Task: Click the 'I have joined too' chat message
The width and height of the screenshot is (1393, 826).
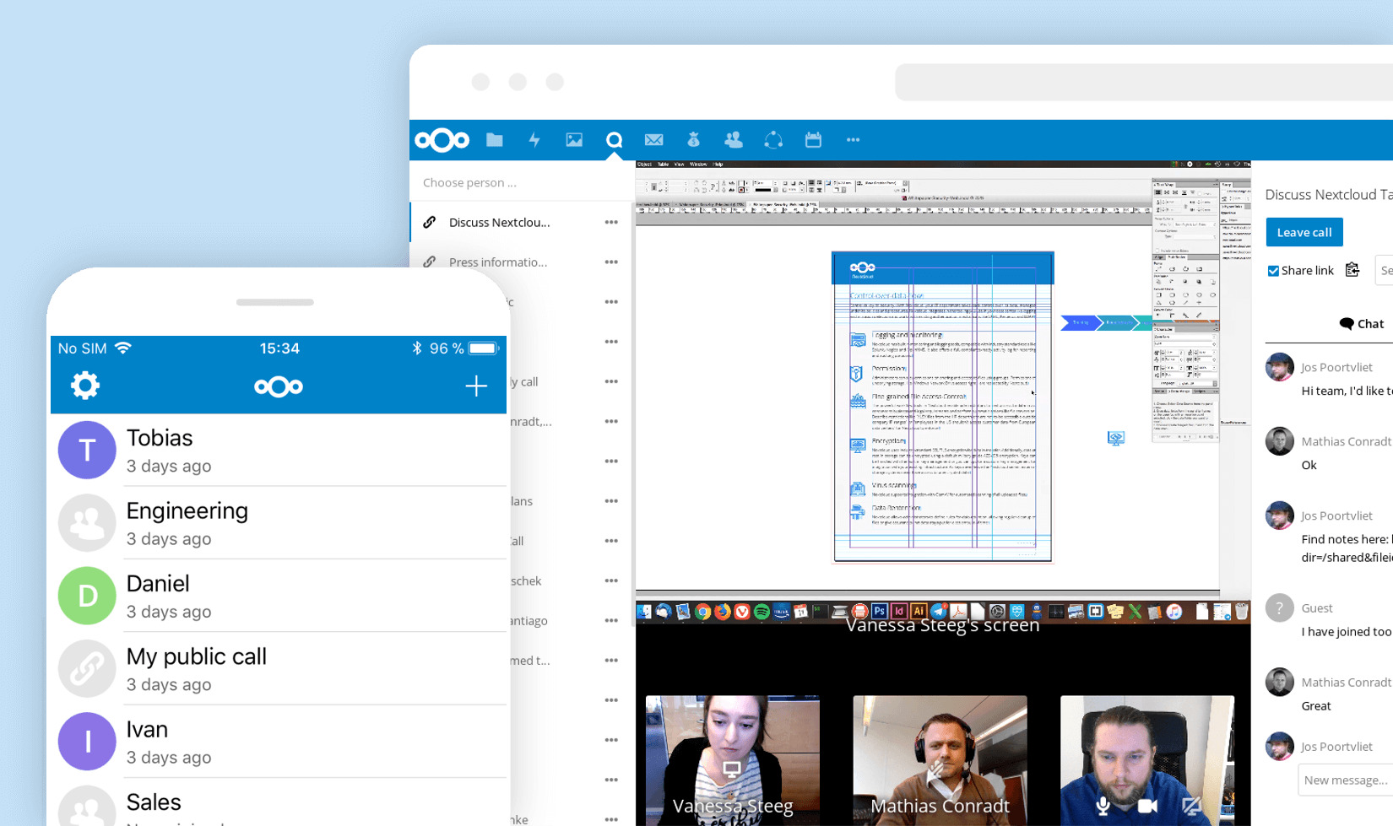Action: 1347,632
